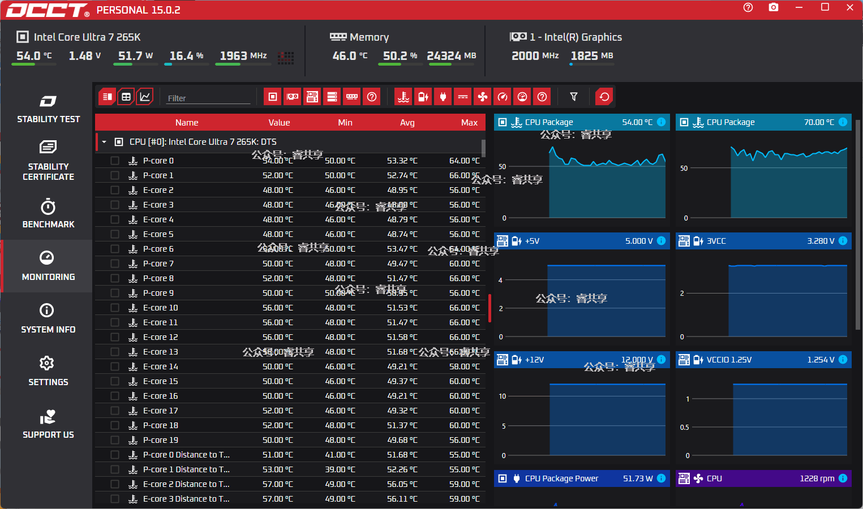This screenshot has height=509, width=863.
Task: Tick the E-core 10 checkbox
Action: [115, 308]
